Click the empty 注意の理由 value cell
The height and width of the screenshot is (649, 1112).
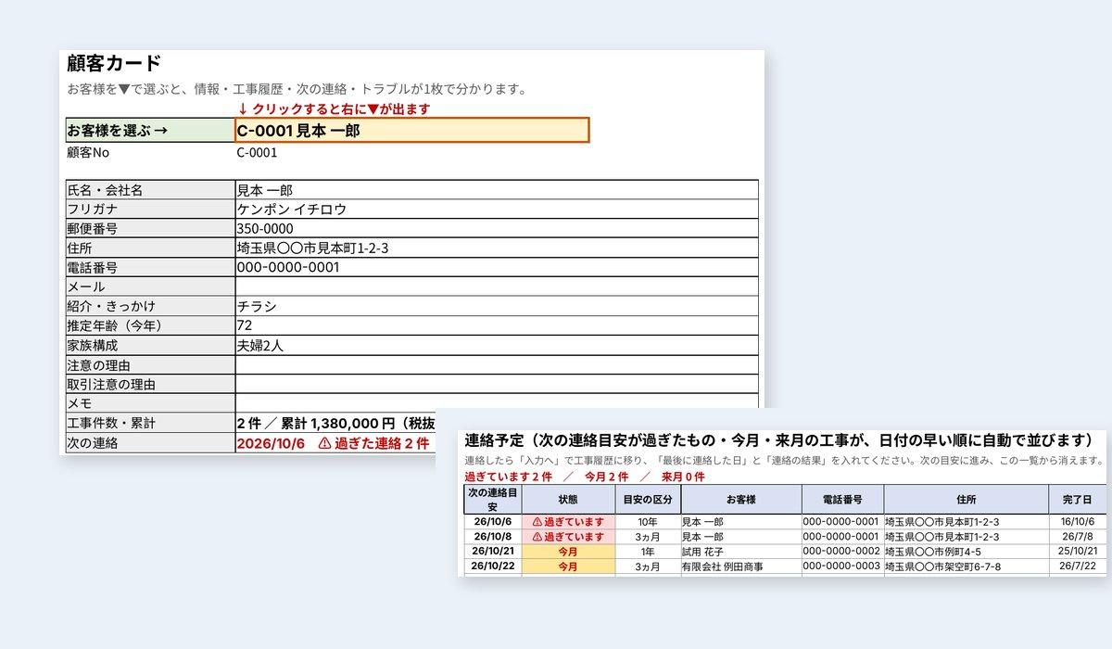click(x=497, y=365)
